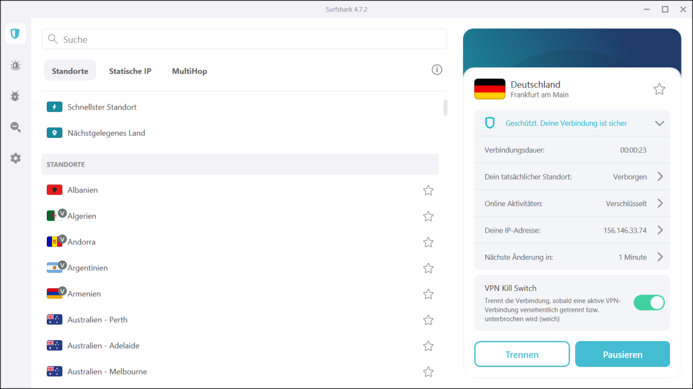Click the info icon beside MultiHop
This screenshot has width=693, height=389.
pyautogui.click(x=437, y=70)
